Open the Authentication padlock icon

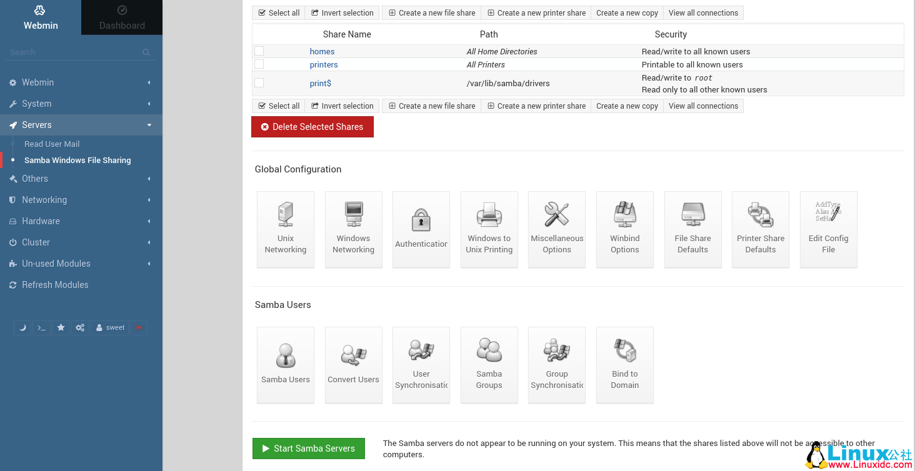click(x=421, y=229)
